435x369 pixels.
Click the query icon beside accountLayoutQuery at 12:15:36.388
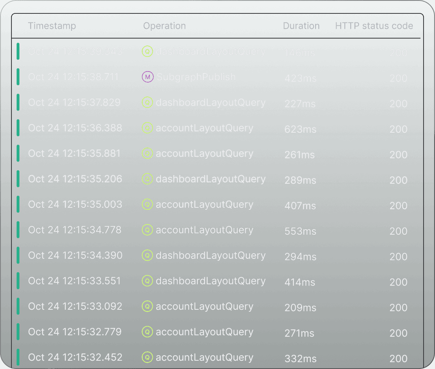pyautogui.click(x=148, y=128)
